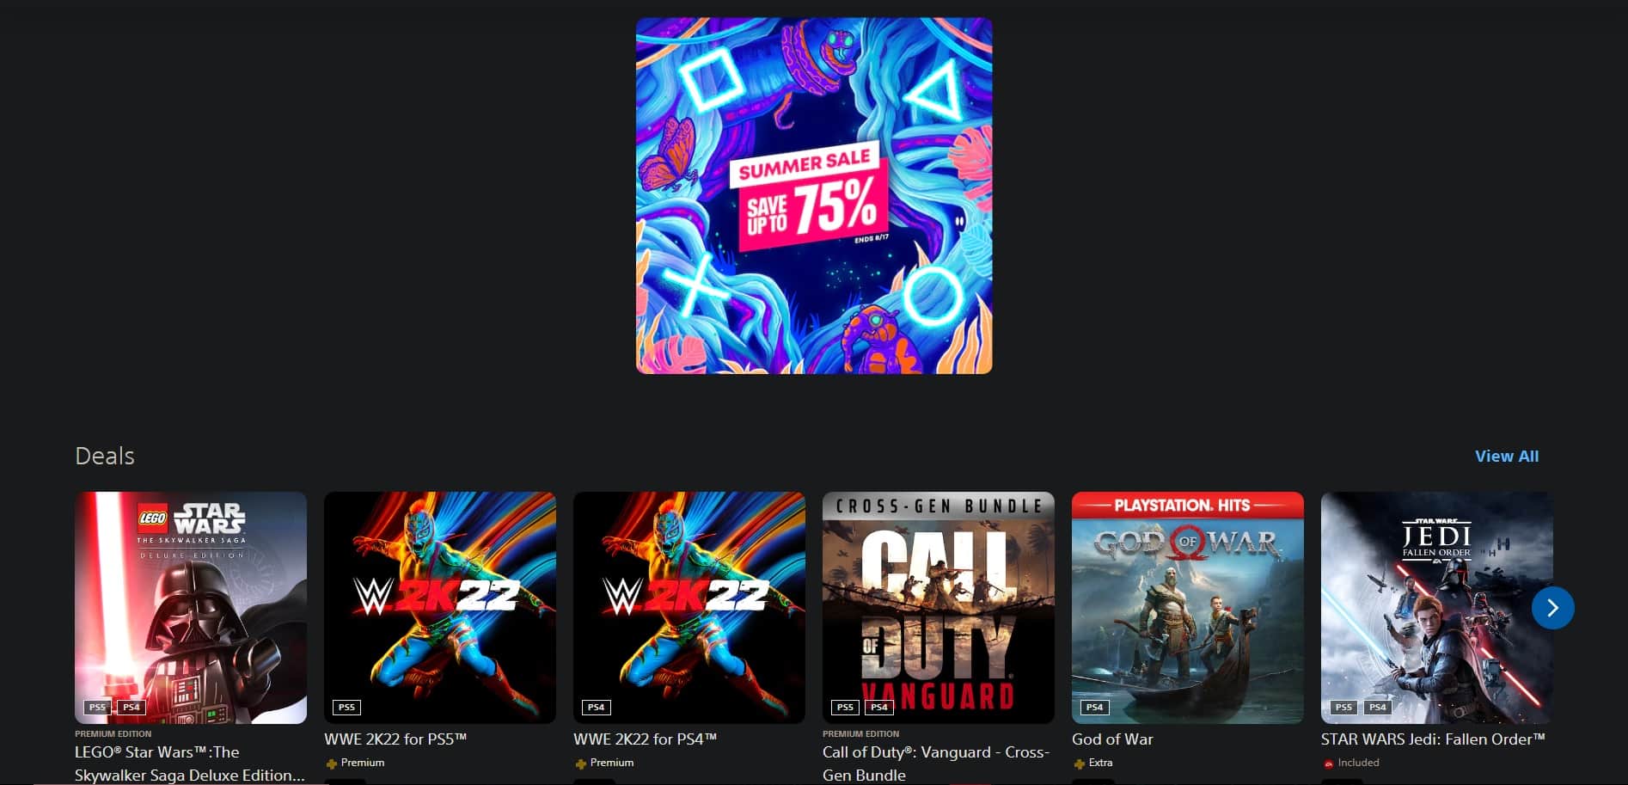Open God of War PlayStation Hits cover
Image resolution: width=1628 pixels, height=785 pixels.
(1188, 608)
